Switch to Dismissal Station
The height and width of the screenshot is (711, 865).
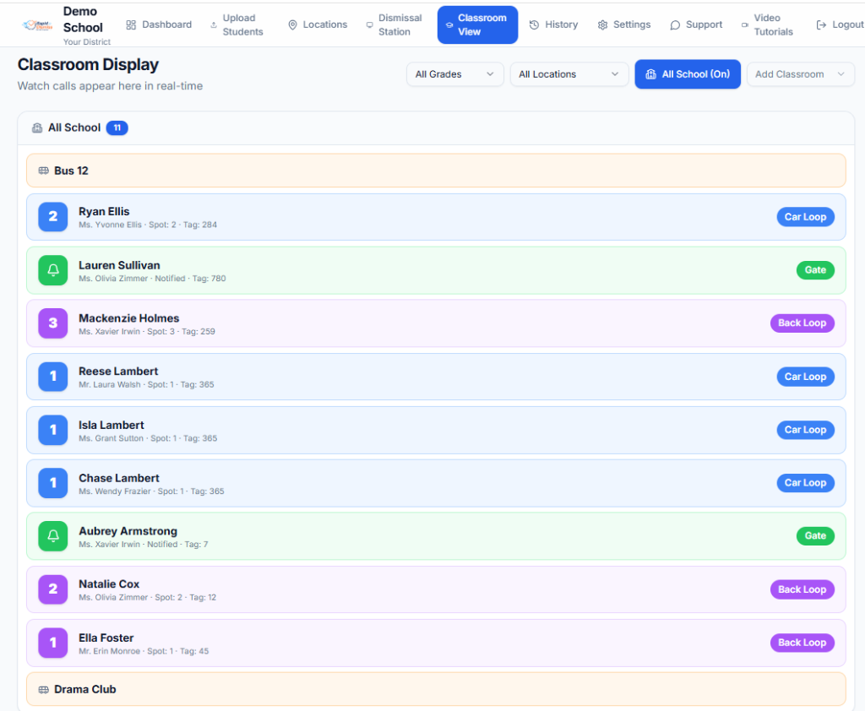(x=394, y=24)
